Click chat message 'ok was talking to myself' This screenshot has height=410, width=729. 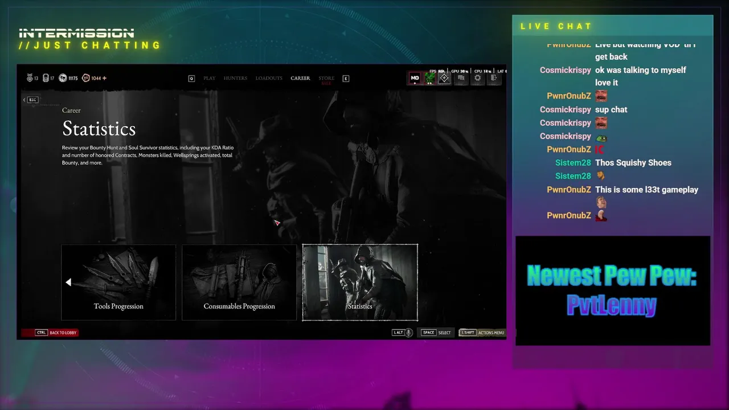pos(641,70)
